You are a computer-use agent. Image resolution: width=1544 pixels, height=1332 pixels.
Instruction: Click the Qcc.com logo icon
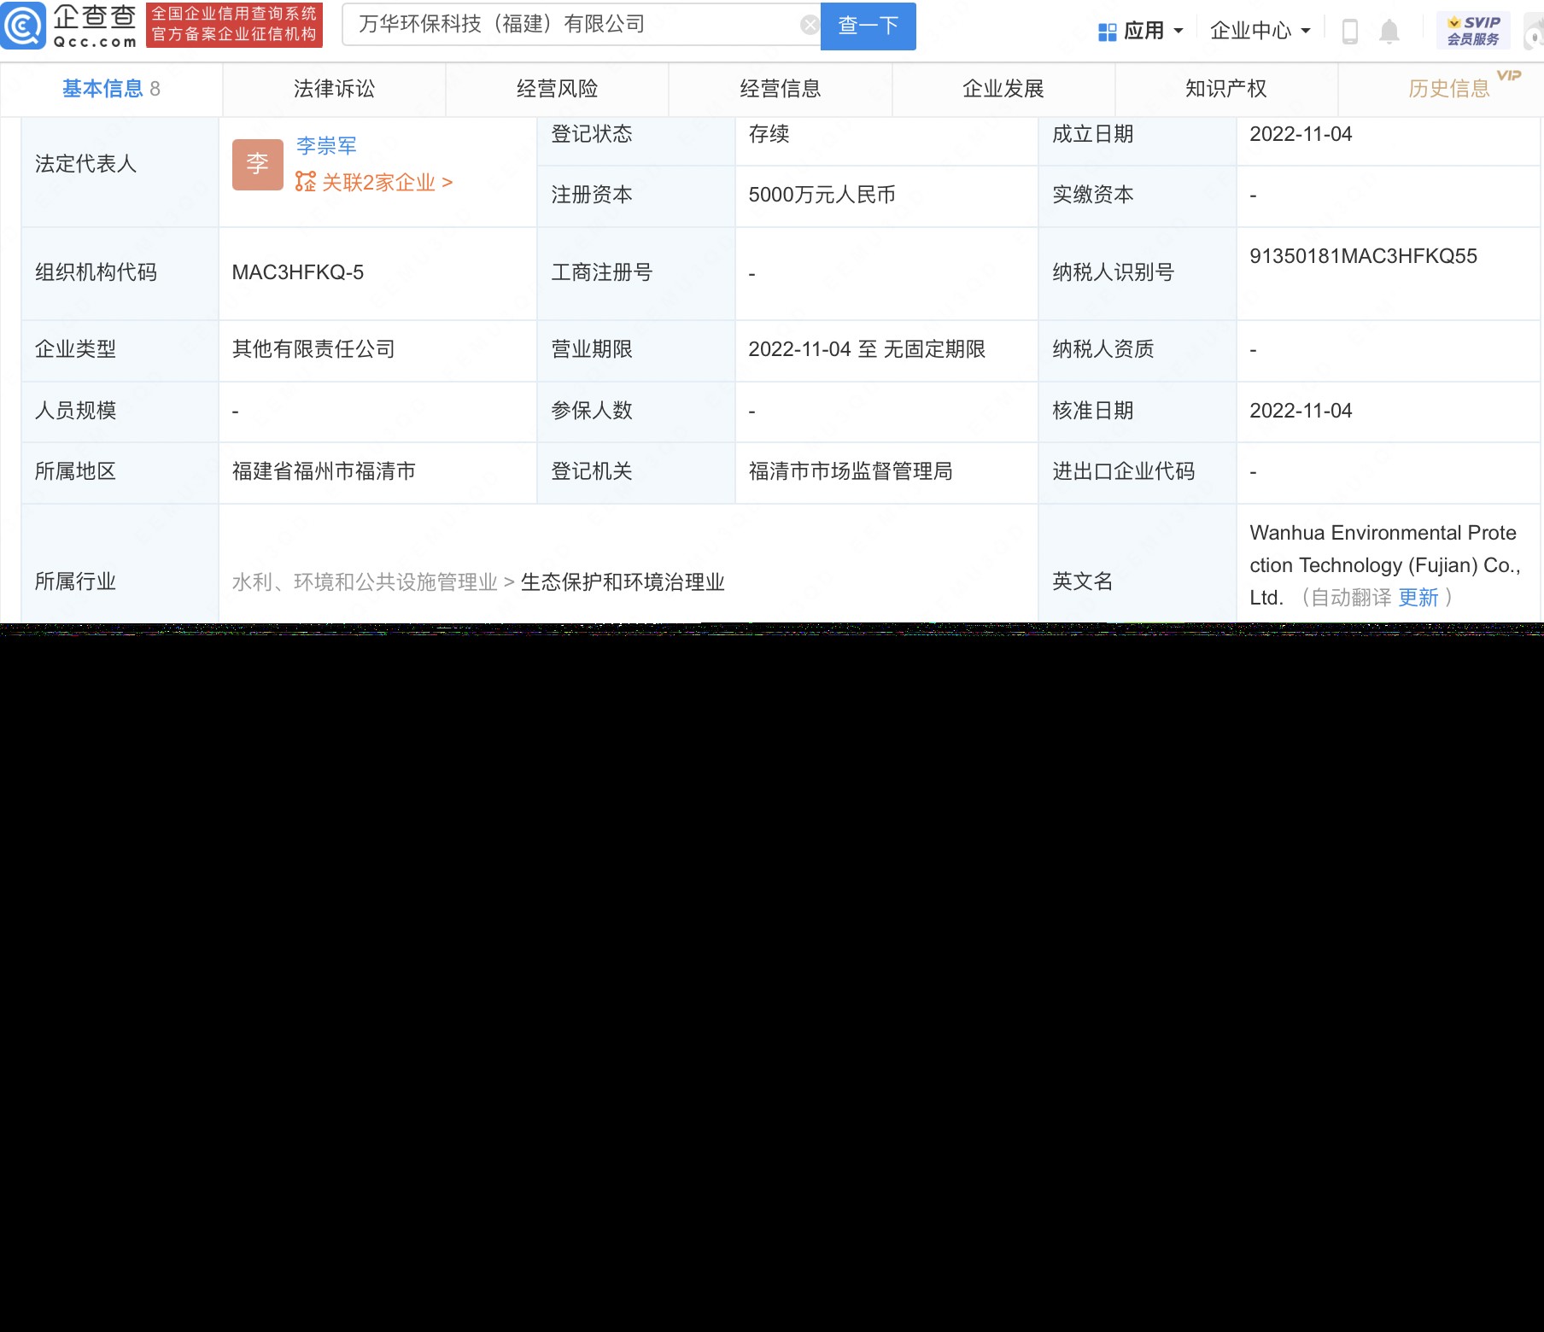point(23,25)
